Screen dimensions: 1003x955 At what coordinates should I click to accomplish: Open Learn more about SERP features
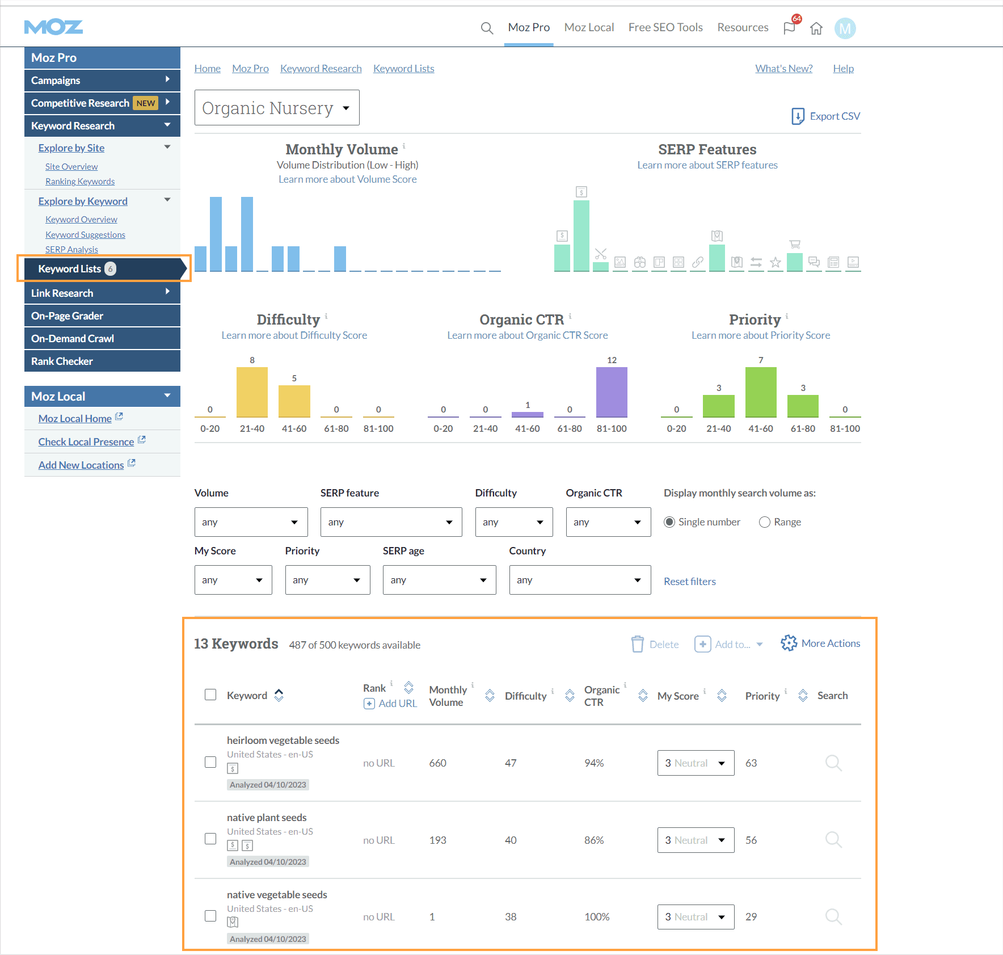707,165
